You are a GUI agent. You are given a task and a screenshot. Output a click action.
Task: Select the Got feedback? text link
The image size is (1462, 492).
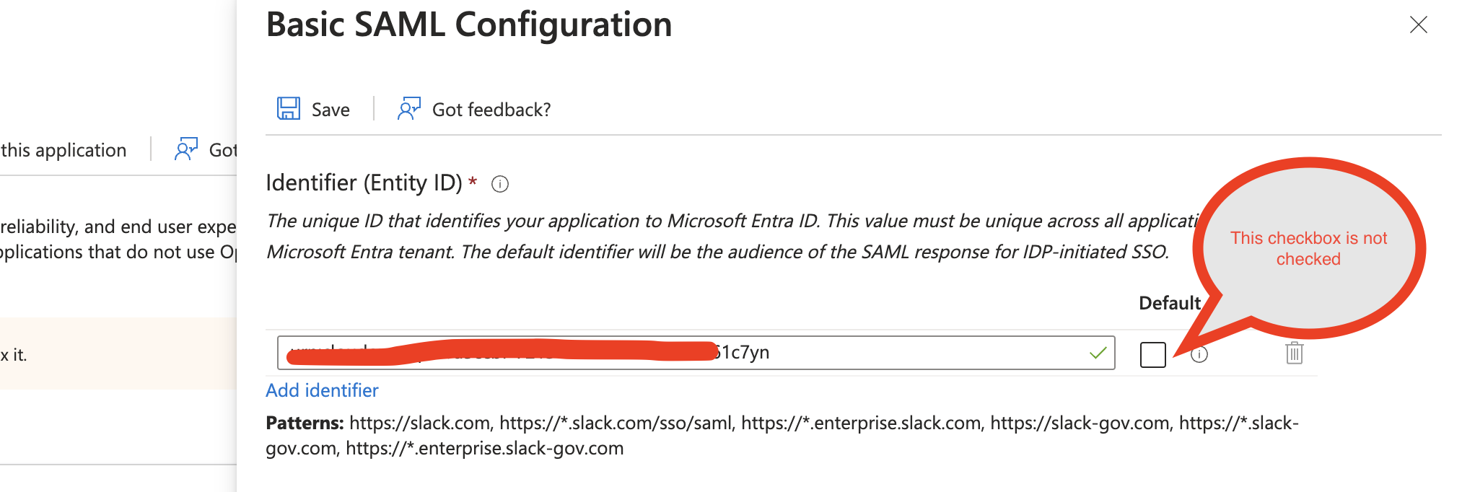(491, 109)
